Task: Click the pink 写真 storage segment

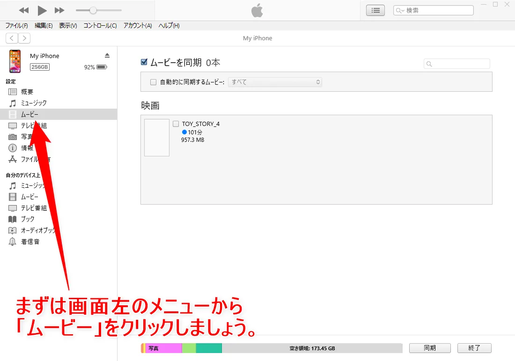Action: coord(163,348)
